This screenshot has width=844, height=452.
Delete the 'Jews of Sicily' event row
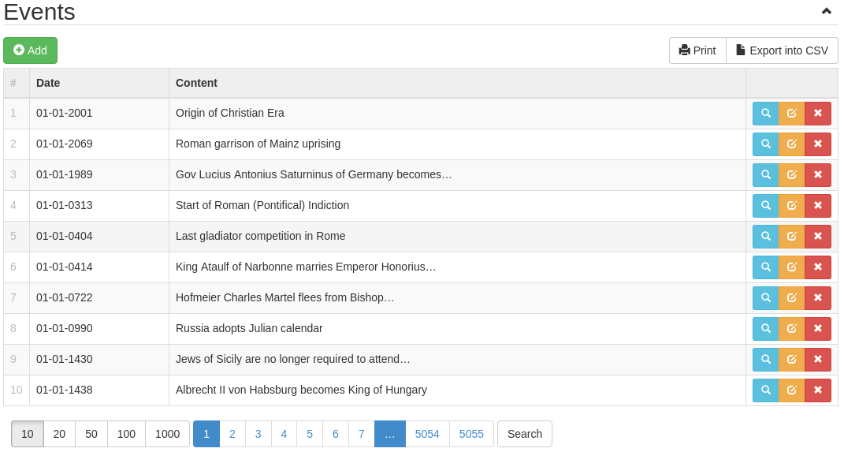(x=818, y=360)
